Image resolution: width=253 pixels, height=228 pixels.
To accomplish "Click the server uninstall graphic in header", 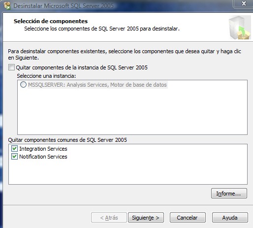I will click(x=240, y=28).
